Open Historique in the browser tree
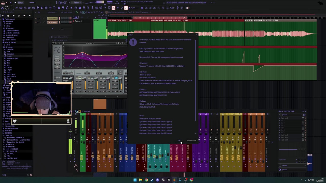326x183 pixels. (9, 21)
